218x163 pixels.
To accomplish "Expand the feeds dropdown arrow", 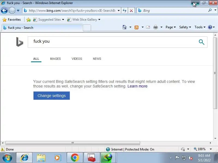I will point(143,27).
